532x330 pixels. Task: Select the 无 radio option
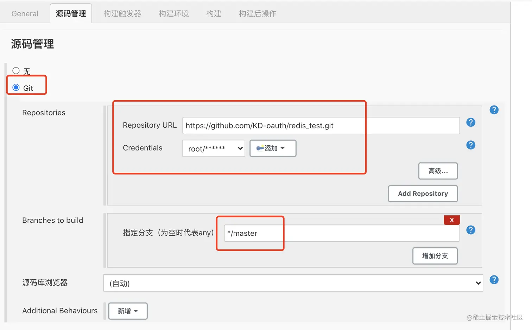point(16,71)
